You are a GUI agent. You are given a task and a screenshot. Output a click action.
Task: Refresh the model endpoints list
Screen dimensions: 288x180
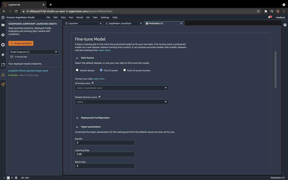pyautogui.click(x=12, y=57)
